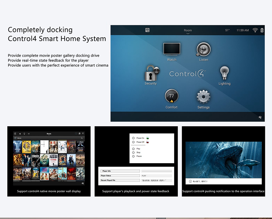
Task: Select the Pause radio button
Action: (x=133, y=156)
